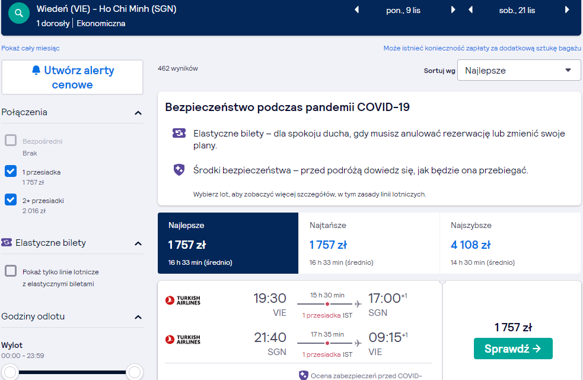Open the additional baggage fee notice link
Screen dimensions: 583x380
482,48
